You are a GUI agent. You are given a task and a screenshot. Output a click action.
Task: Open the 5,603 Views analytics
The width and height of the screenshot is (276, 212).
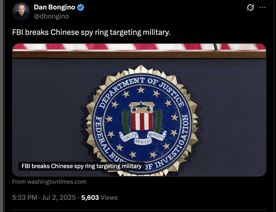[99, 197]
